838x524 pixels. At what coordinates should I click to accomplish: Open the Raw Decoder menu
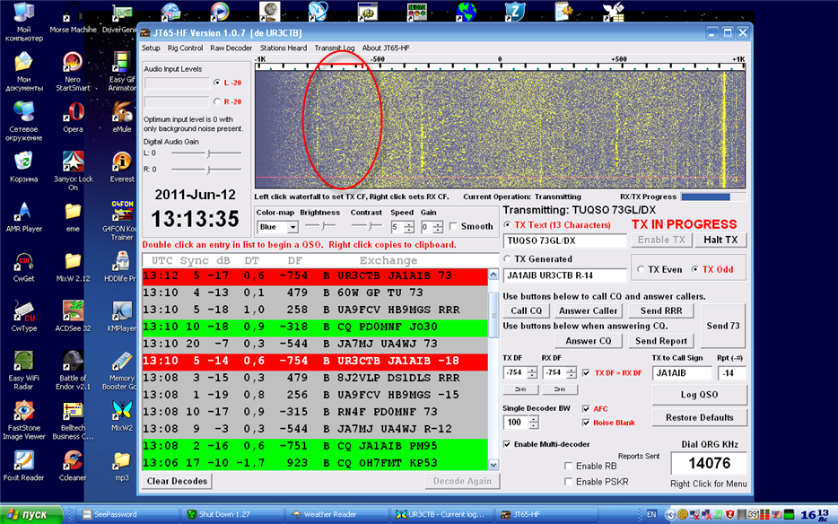[231, 48]
